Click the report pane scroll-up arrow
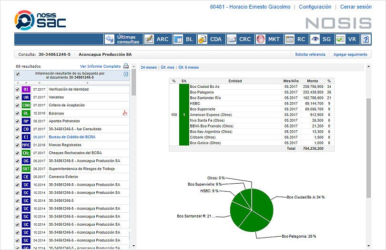Screen dimensions: 386x250 pyautogui.click(x=368, y=66)
